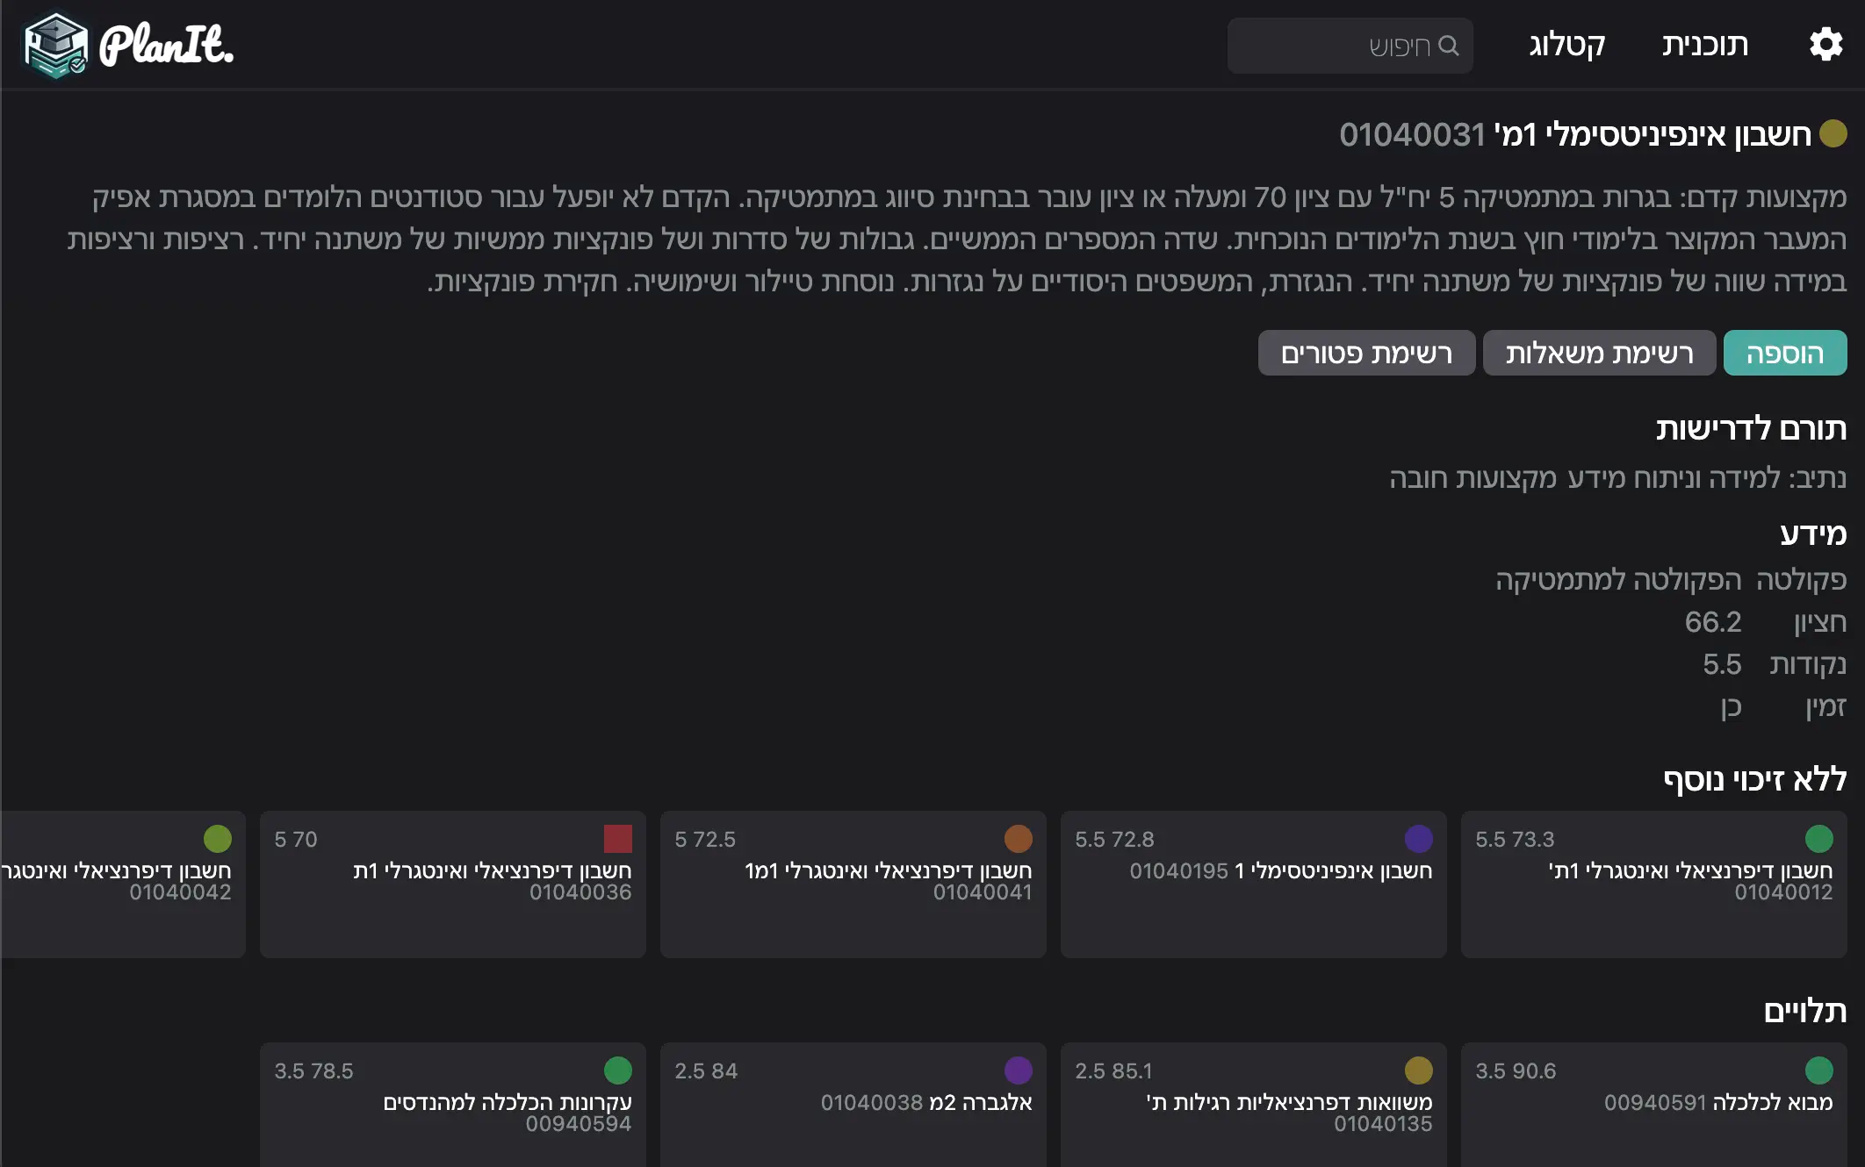Click the רשימת משאלות wishlist button
Image resolution: width=1865 pixels, height=1167 pixels.
[x=1599, y=353]
